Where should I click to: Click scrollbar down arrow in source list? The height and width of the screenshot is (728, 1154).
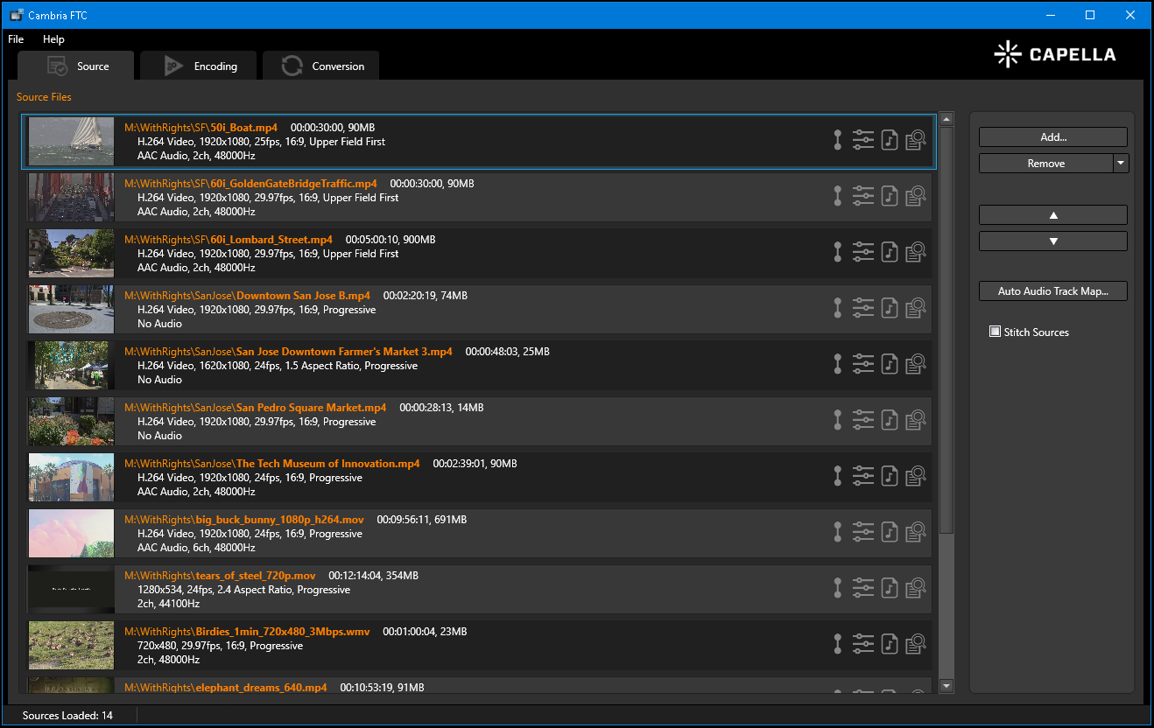point(946,686)
